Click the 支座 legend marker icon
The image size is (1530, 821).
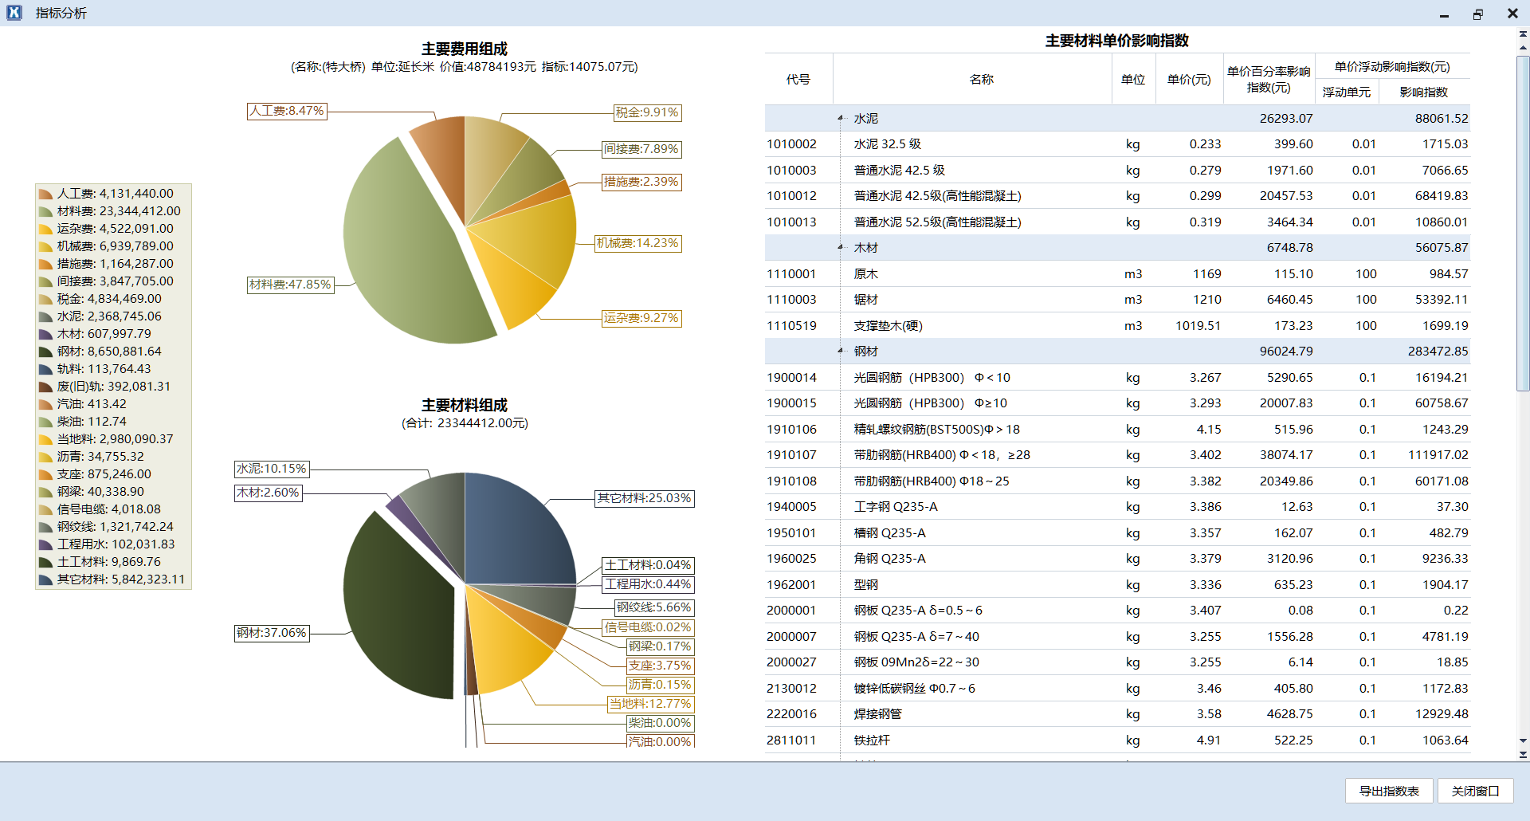click(45, 474)
